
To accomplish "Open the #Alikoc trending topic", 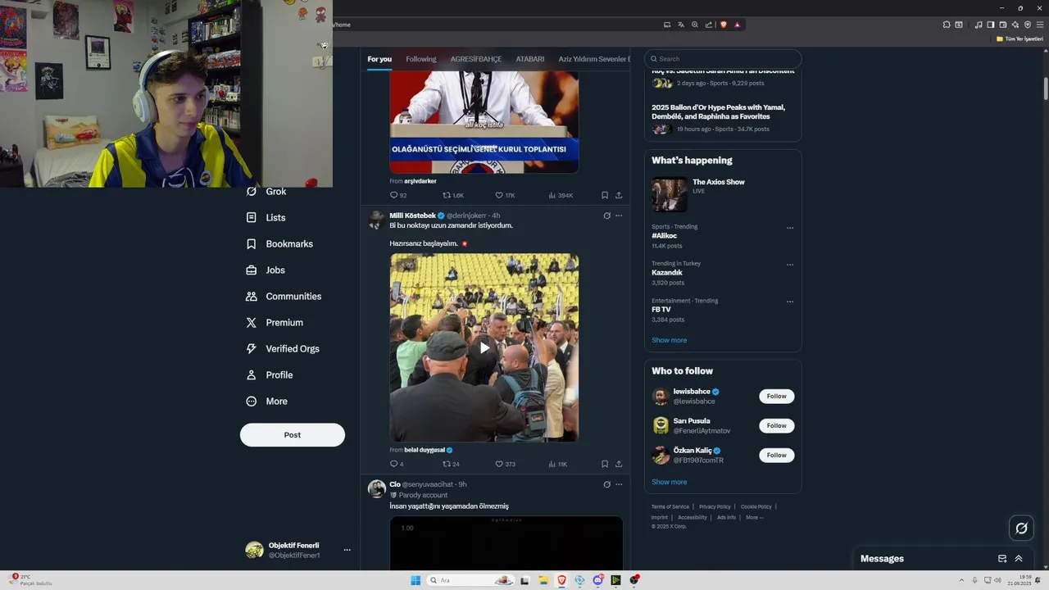I will (x=665, y=236).
